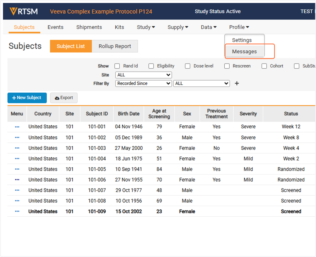The width and height of the screenshot is (316, 257).
Task: Open row menu dots for subject 101-009
Action: pos(17,211)
